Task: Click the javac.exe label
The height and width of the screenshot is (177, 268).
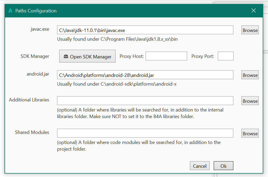Action: coord(40,29)
